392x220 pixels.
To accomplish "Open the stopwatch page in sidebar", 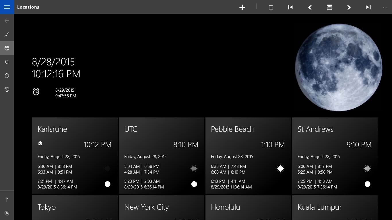I will click(7, 76).
